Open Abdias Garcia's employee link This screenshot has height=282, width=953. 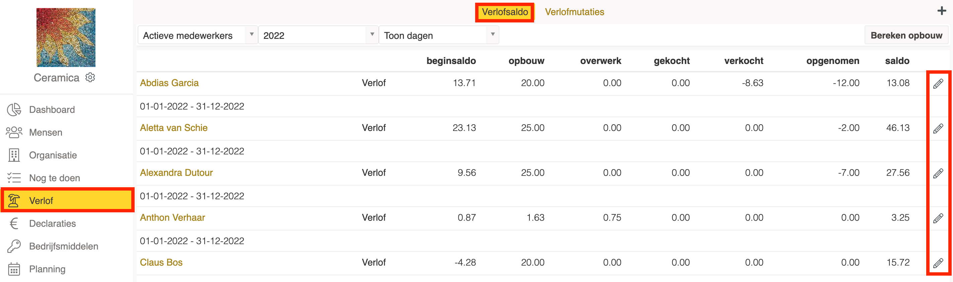[x=169, y=83]
